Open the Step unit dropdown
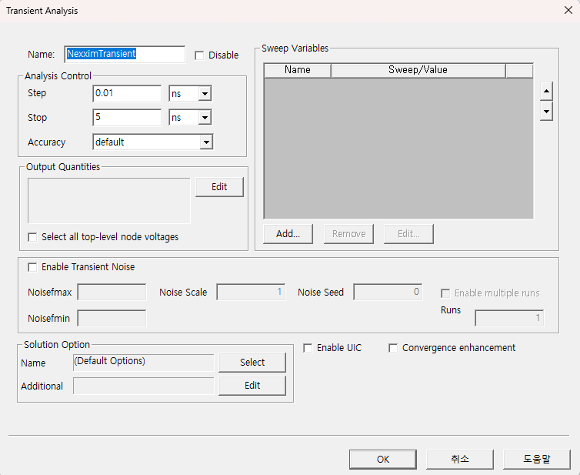 tap(205, 94)
